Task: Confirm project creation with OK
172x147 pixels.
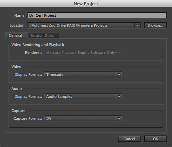Action: [x=156, y=139]
